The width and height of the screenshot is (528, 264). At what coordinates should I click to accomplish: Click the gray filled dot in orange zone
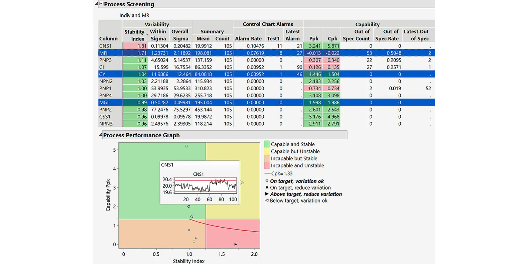tap(189, 230)
